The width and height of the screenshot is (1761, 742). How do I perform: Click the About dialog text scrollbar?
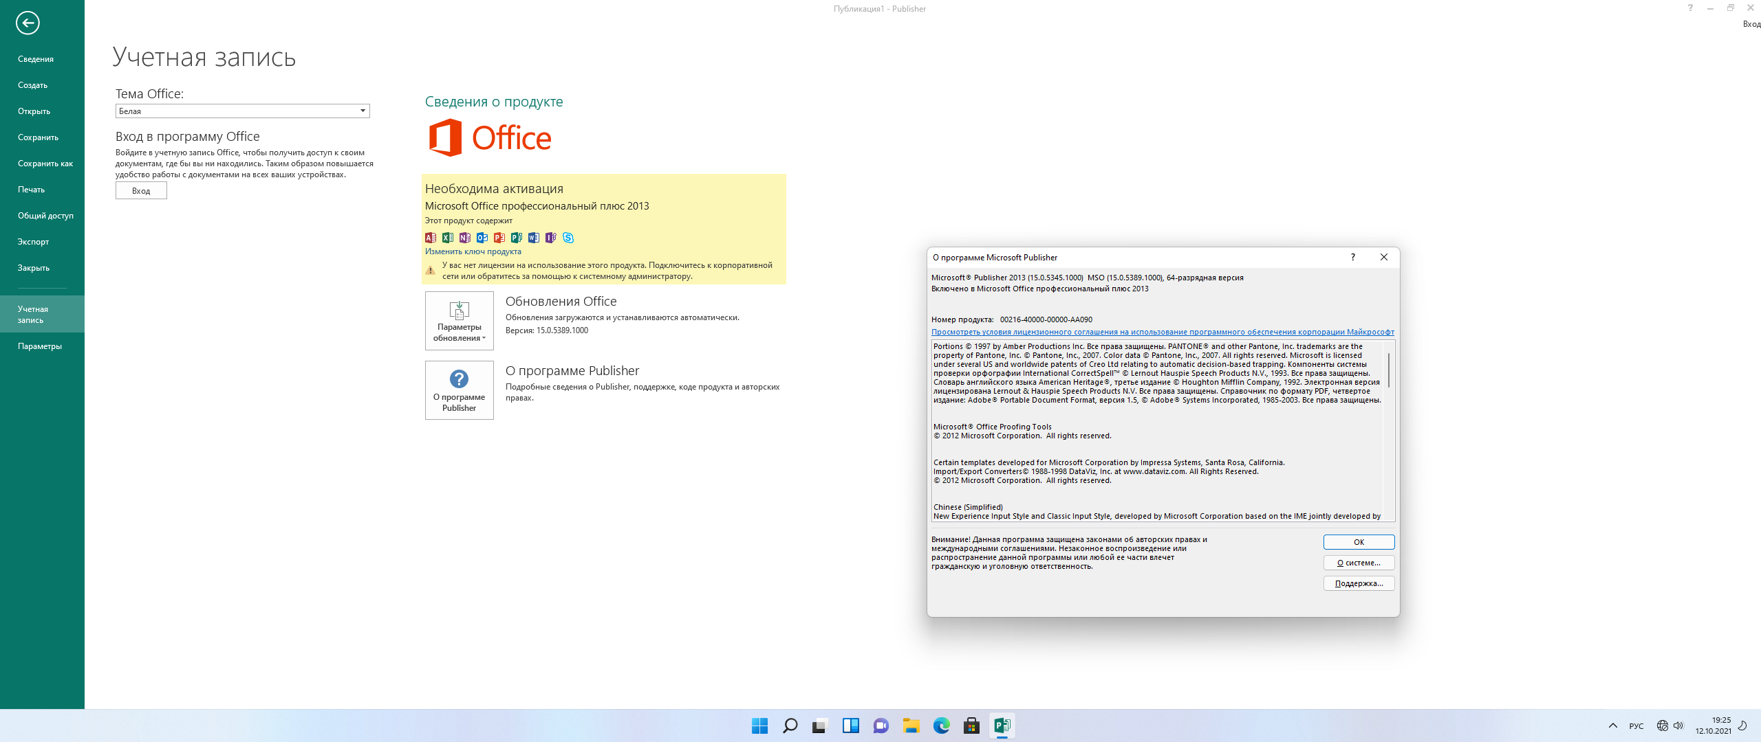(x=1388, y=370)
